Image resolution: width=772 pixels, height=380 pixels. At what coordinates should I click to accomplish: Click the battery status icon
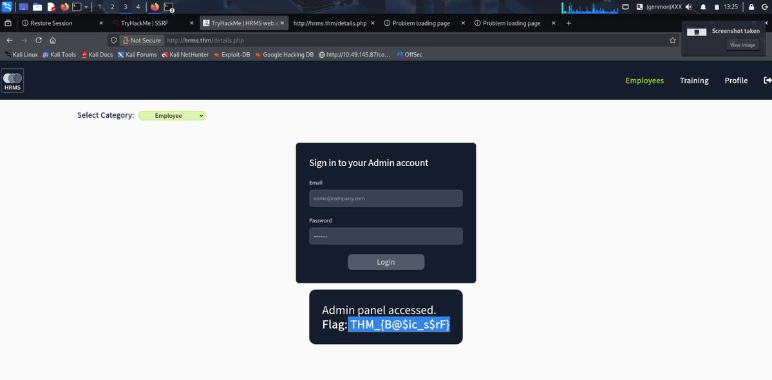coord(717,7)
